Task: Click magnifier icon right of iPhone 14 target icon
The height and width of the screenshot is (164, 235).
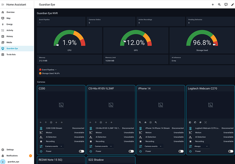Action: point(156,122)
